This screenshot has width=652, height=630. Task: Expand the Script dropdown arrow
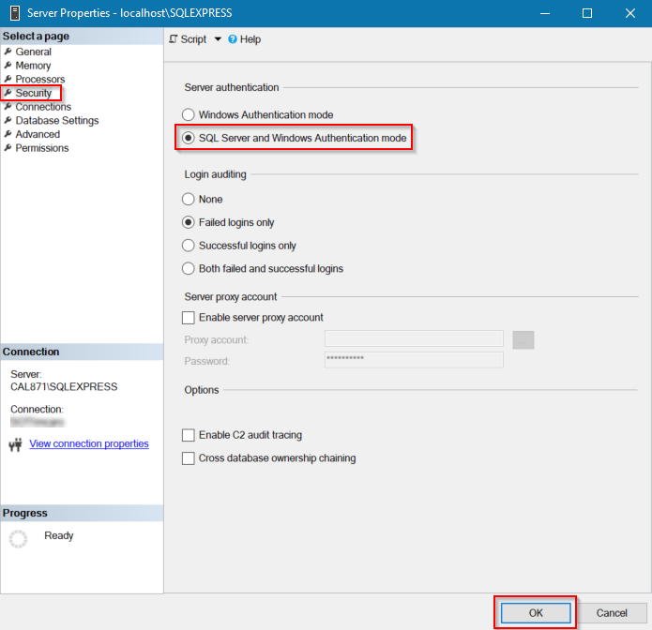click(x=218, y=39)
